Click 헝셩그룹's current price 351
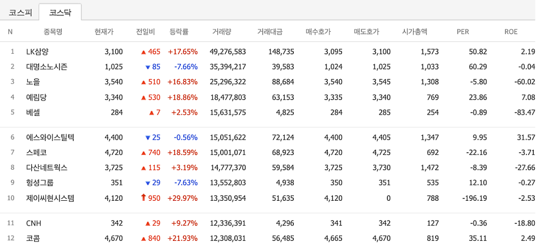The width and height of the screenshot is (548, 246). pyautogui.click(x=117, y=183)
